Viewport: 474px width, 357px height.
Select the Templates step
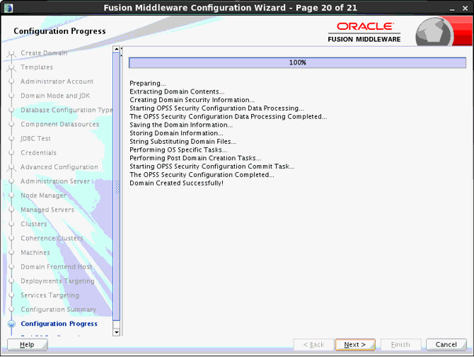(37, 67)
